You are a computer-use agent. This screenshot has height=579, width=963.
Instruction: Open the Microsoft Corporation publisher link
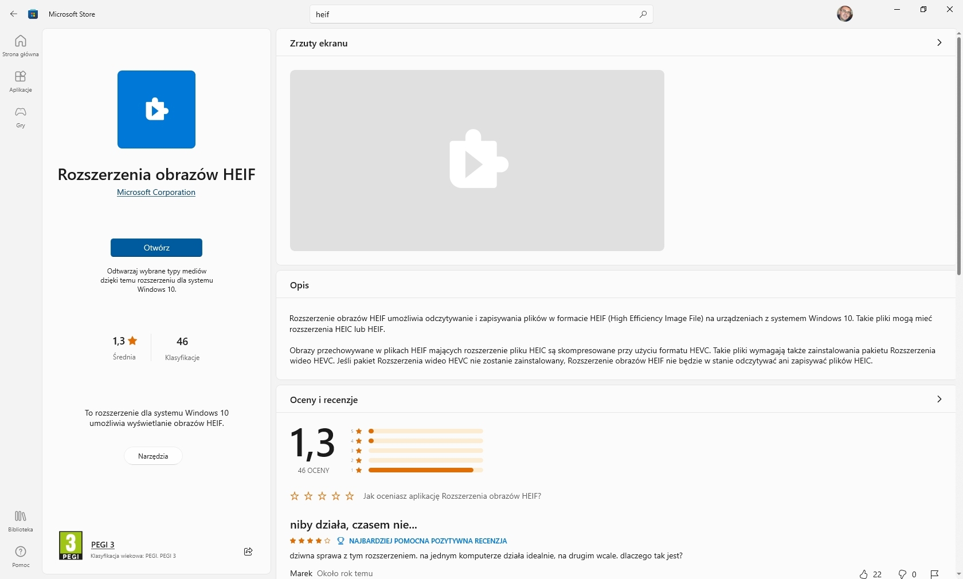155,193
